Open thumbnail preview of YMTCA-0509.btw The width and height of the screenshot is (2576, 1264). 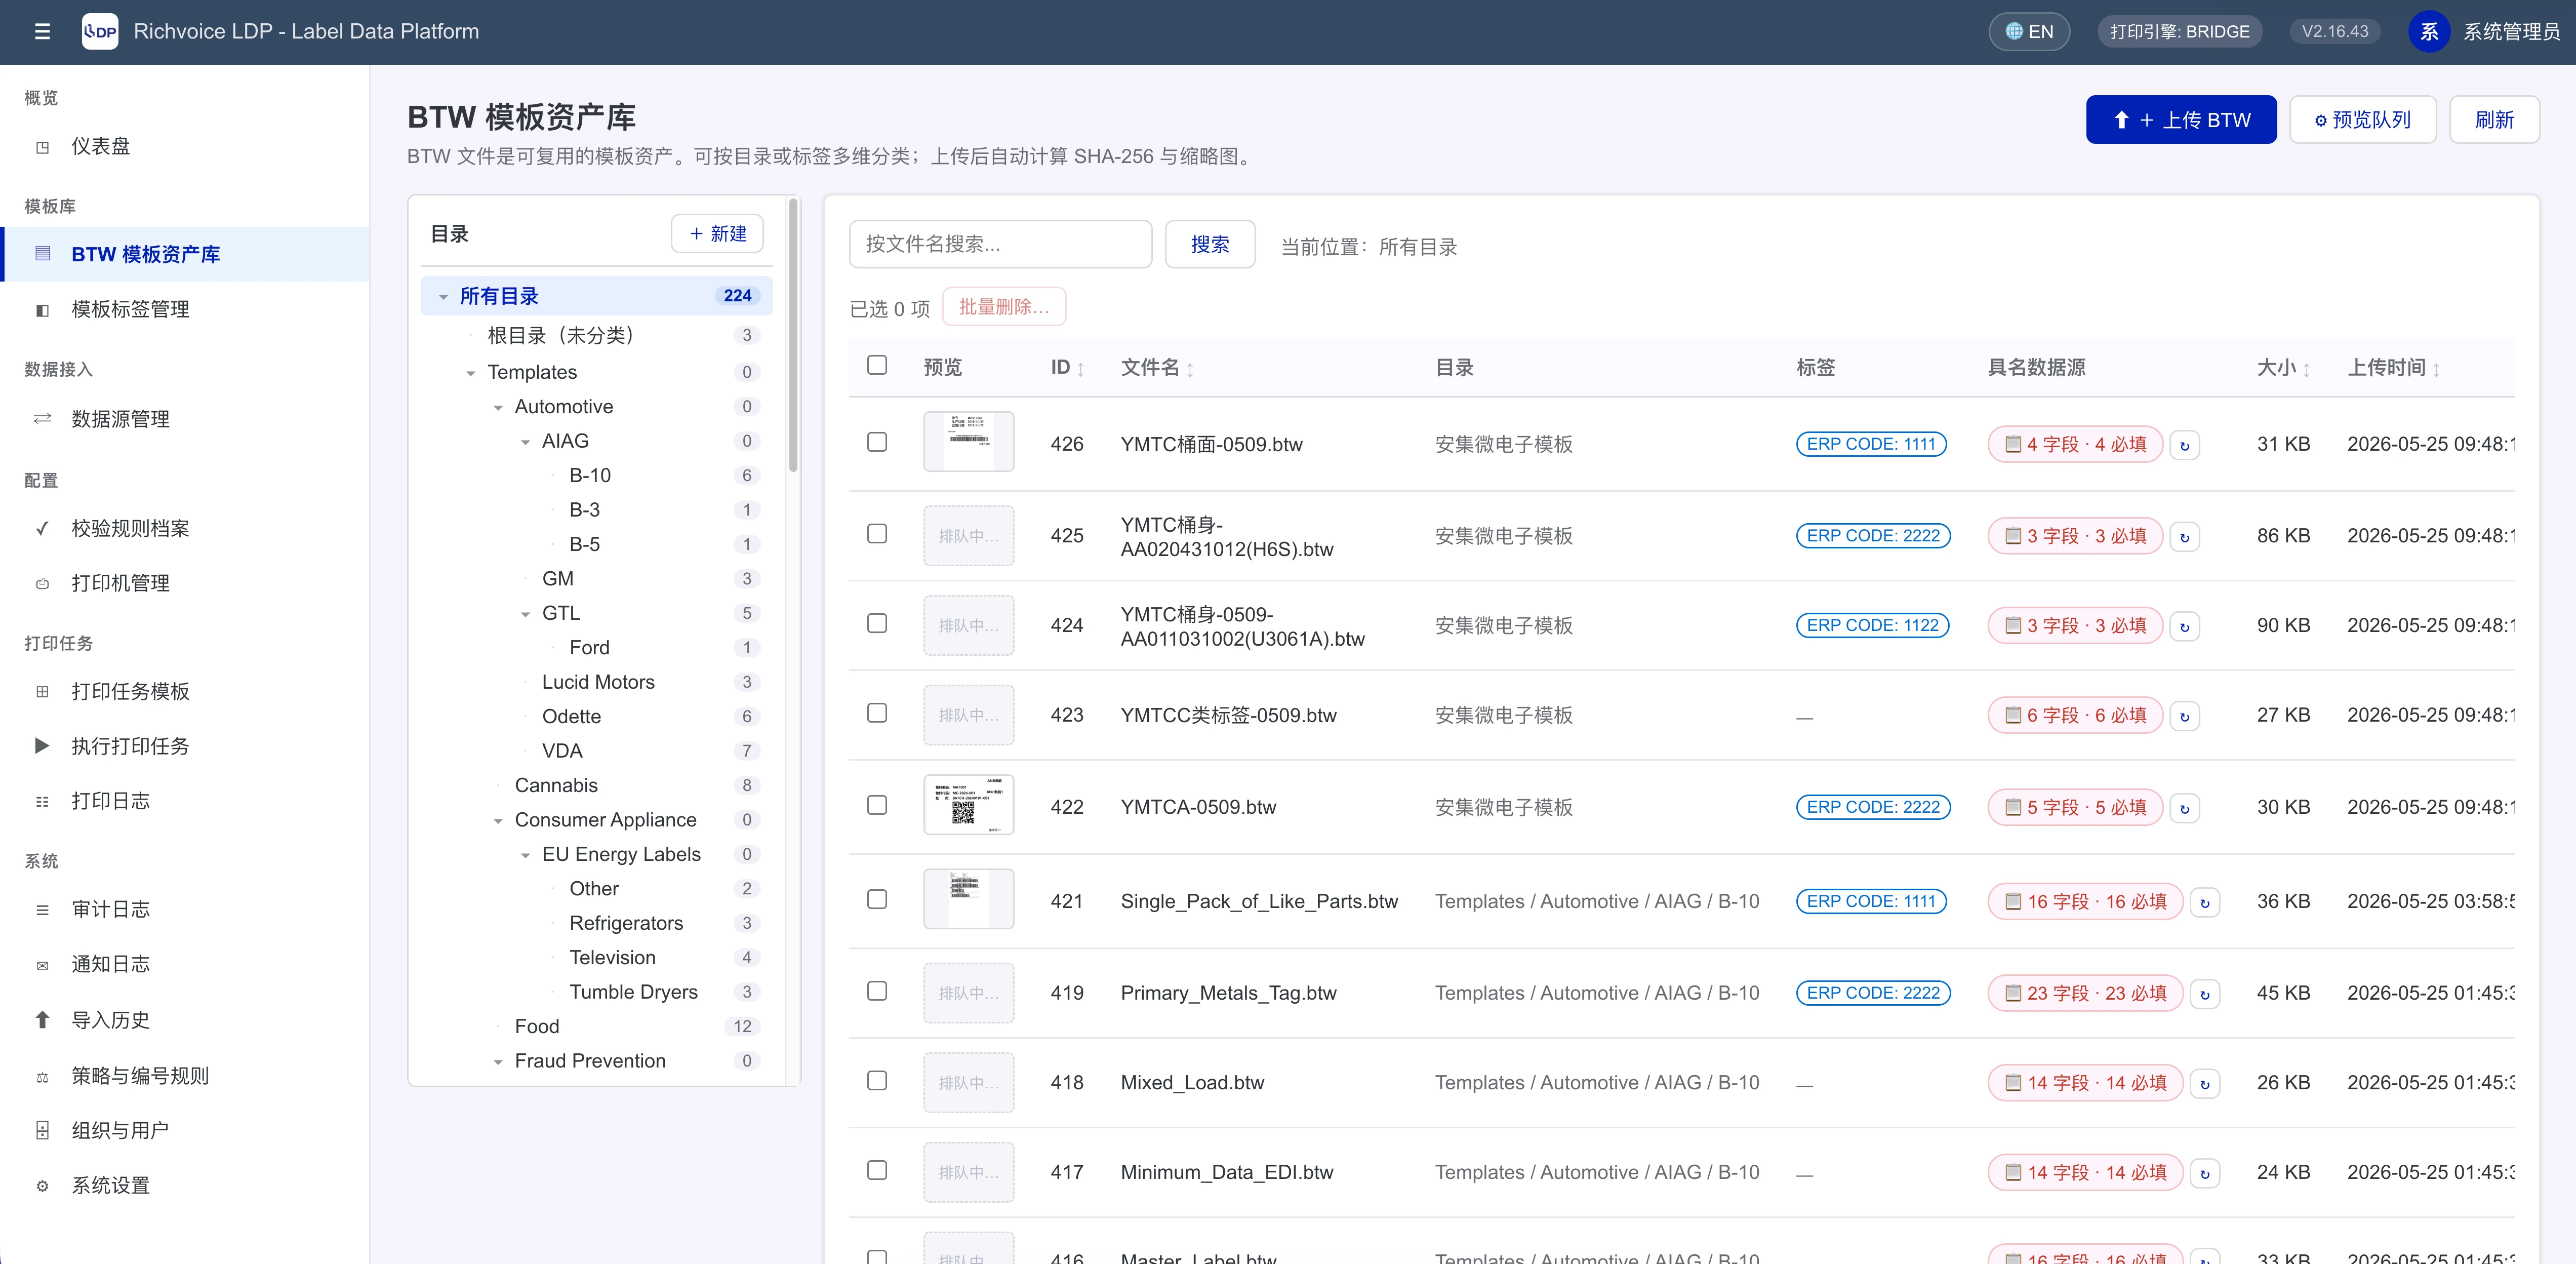(x=968, y=805)
